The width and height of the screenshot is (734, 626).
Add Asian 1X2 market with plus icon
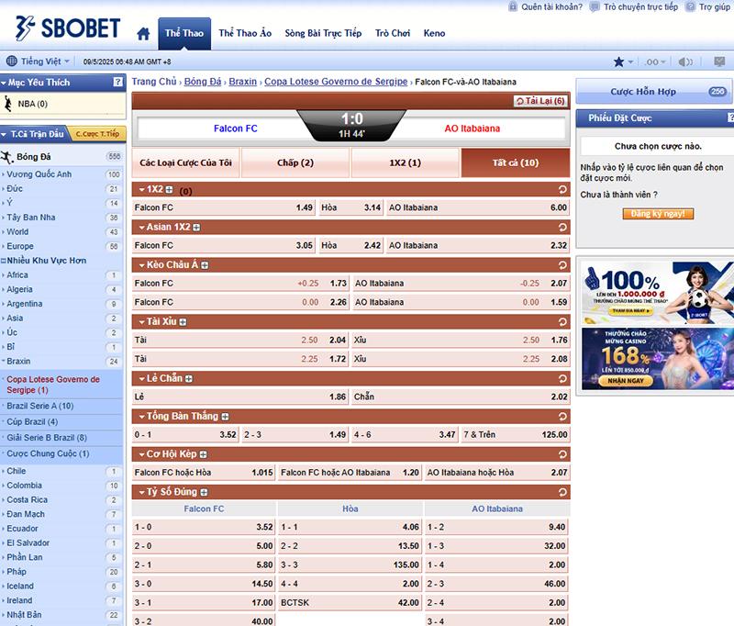click(196, 227)
